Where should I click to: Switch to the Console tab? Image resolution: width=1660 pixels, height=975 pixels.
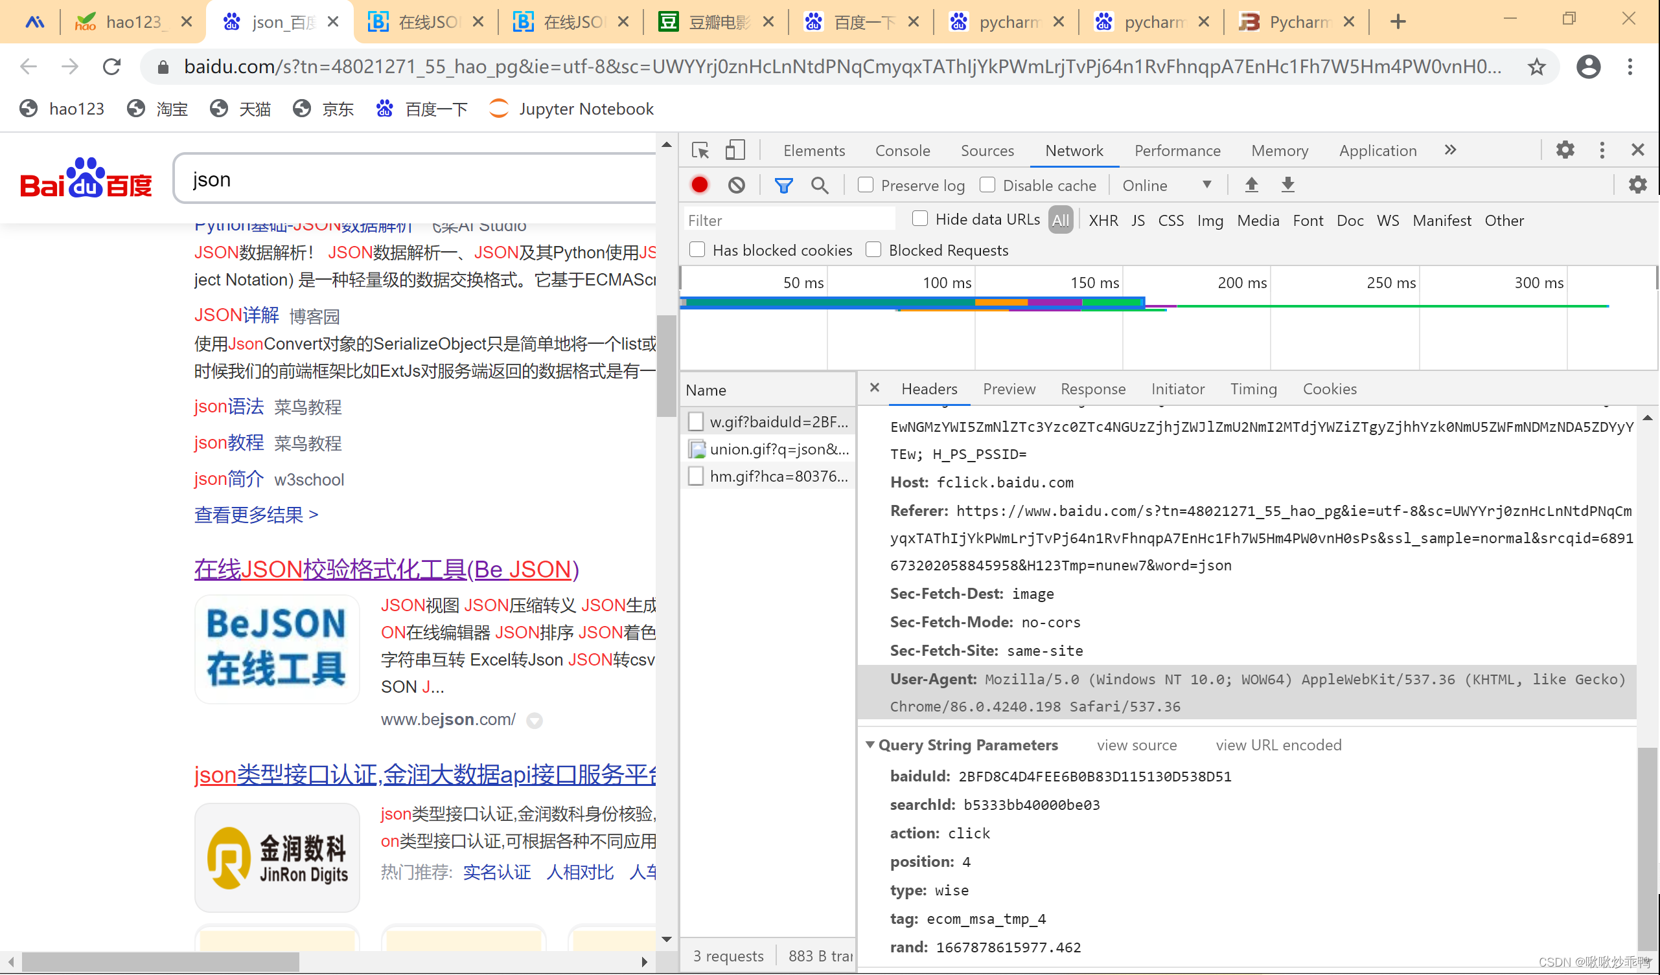pos(903,151)
